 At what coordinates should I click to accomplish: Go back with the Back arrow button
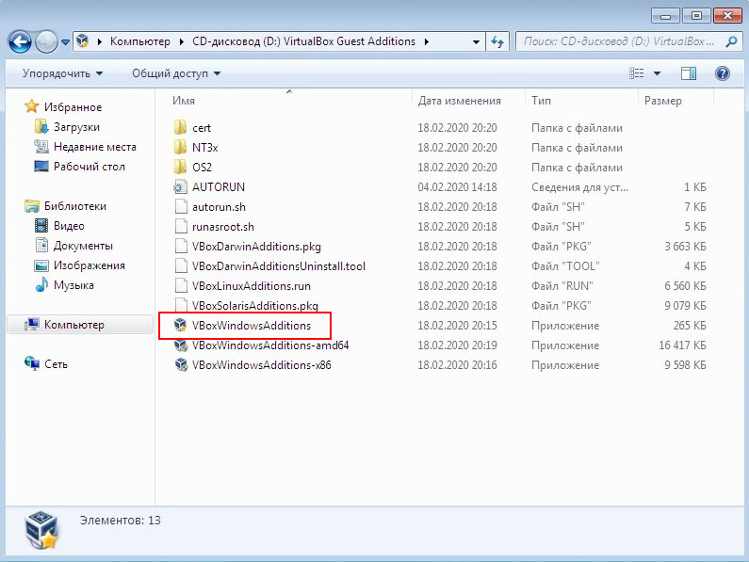tap(20, 42)
